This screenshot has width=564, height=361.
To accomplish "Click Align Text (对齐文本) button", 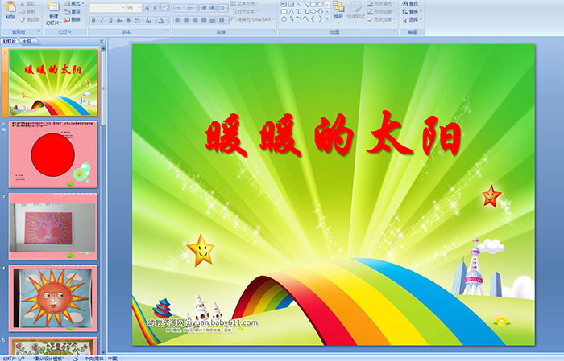I will (245, 11).
